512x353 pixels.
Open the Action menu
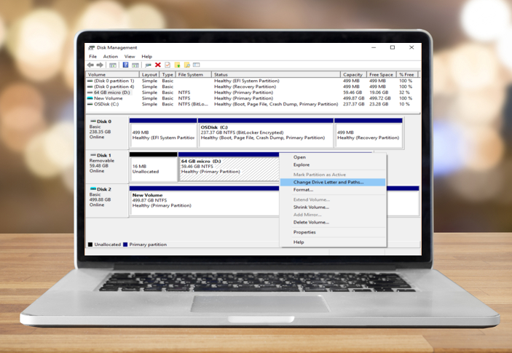coord(110,56)
